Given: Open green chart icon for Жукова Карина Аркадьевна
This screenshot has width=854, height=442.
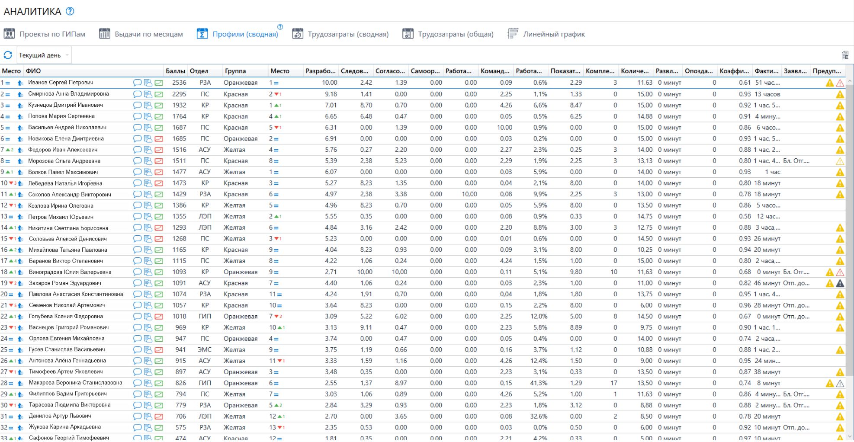Looking at the screenshot, I should (x=159, y=428).
